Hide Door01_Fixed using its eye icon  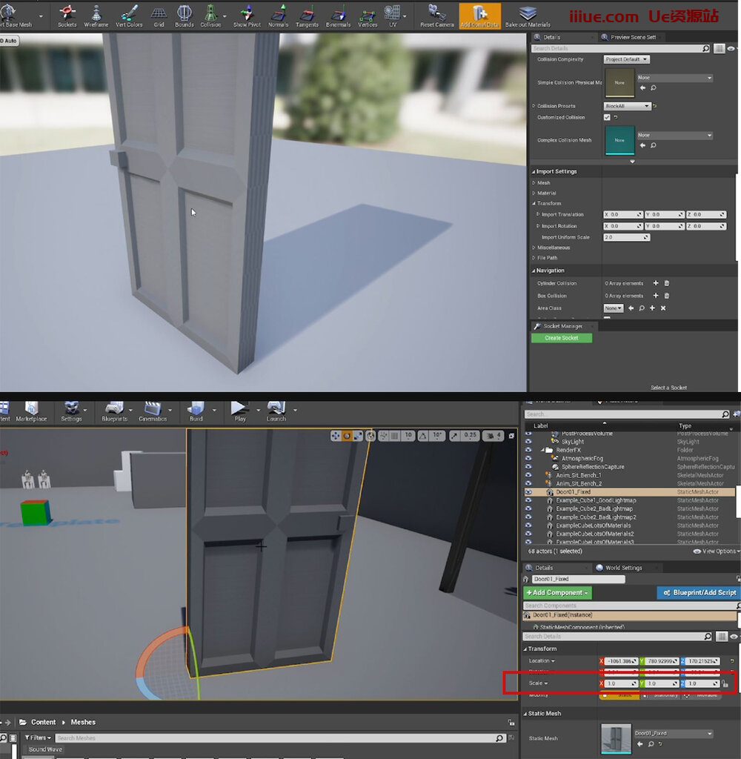pyautogui.click(x=528, y=492)
